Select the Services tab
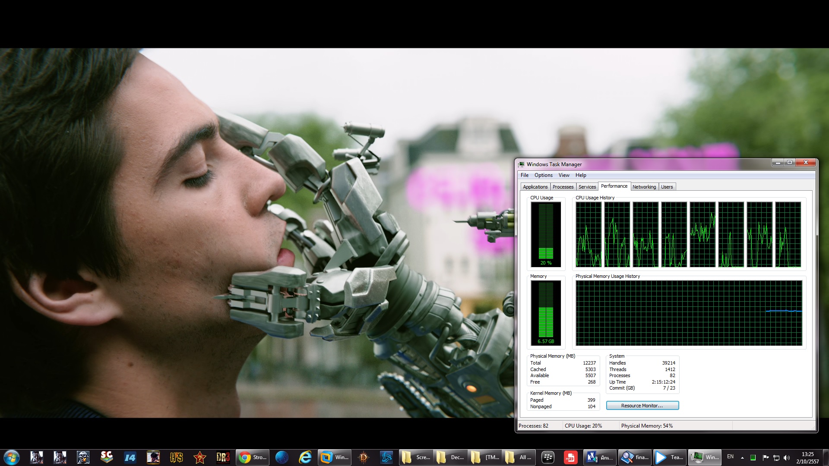This screenshot has height=466, width=829. [587, 187]
